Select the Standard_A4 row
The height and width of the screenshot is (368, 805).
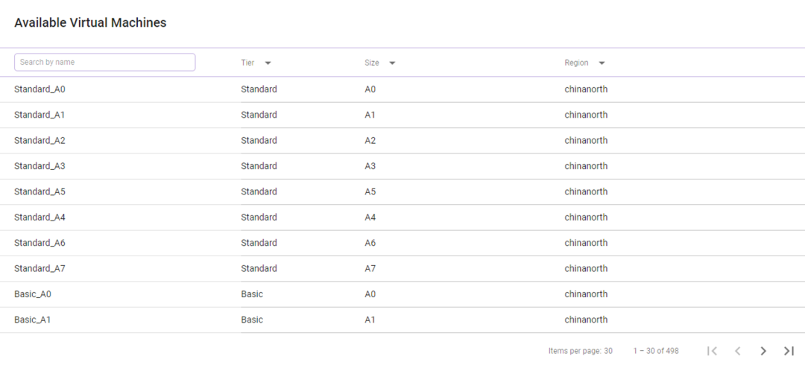[40, 218]
